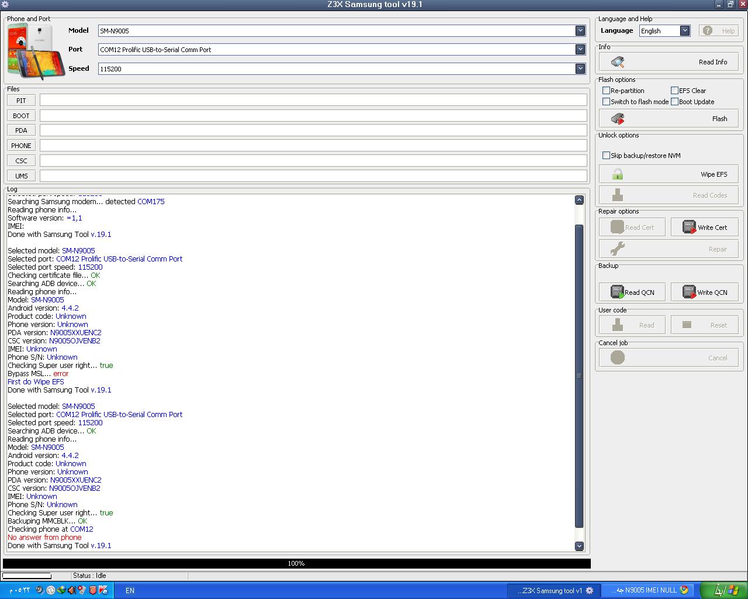Viewport: 748px width, 599px height.
Task: Click the Write QCN chip icon
Action: tap(690, 292)
